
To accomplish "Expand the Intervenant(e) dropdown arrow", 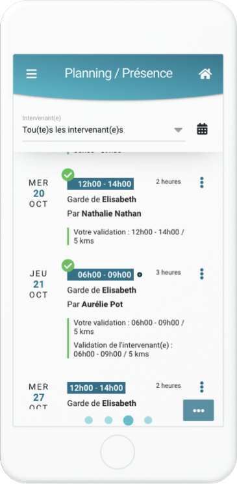I will tap(178, 130).
